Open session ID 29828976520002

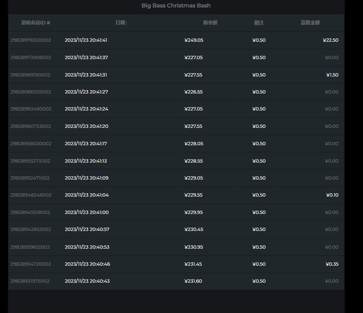coord(31,40)
